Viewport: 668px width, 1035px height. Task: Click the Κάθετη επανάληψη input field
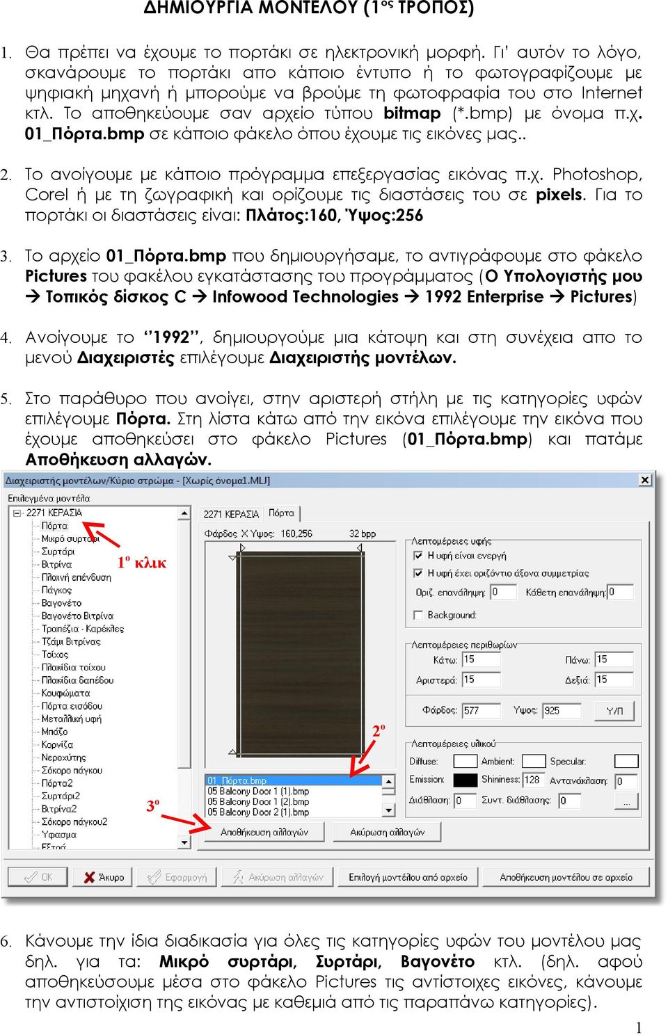[620, 592]
